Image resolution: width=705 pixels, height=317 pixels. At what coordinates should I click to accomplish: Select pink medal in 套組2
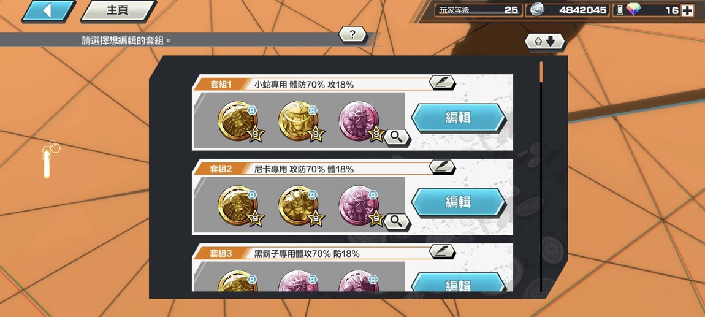[x=359, y=205]
